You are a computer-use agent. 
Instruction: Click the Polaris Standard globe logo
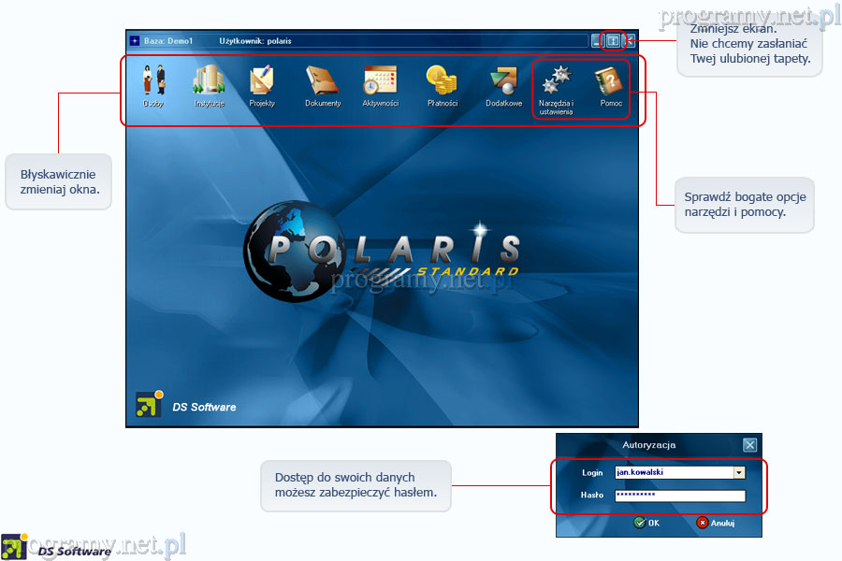point(285,251)
